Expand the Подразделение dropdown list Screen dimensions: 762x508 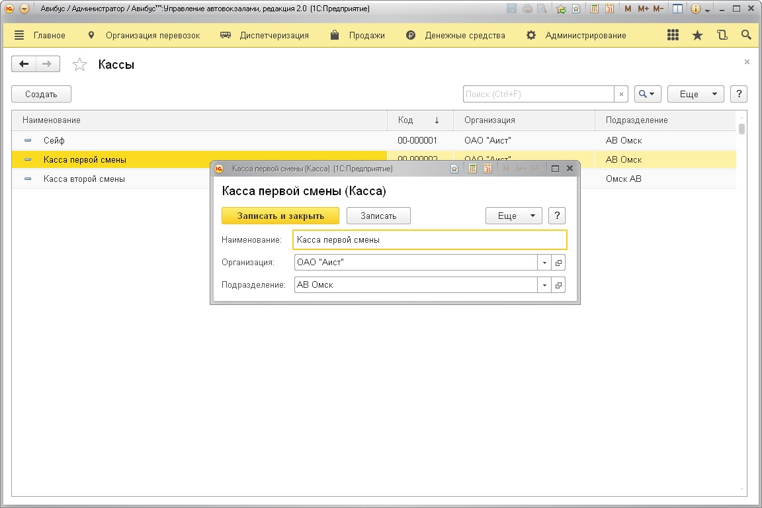click(545, 285)
